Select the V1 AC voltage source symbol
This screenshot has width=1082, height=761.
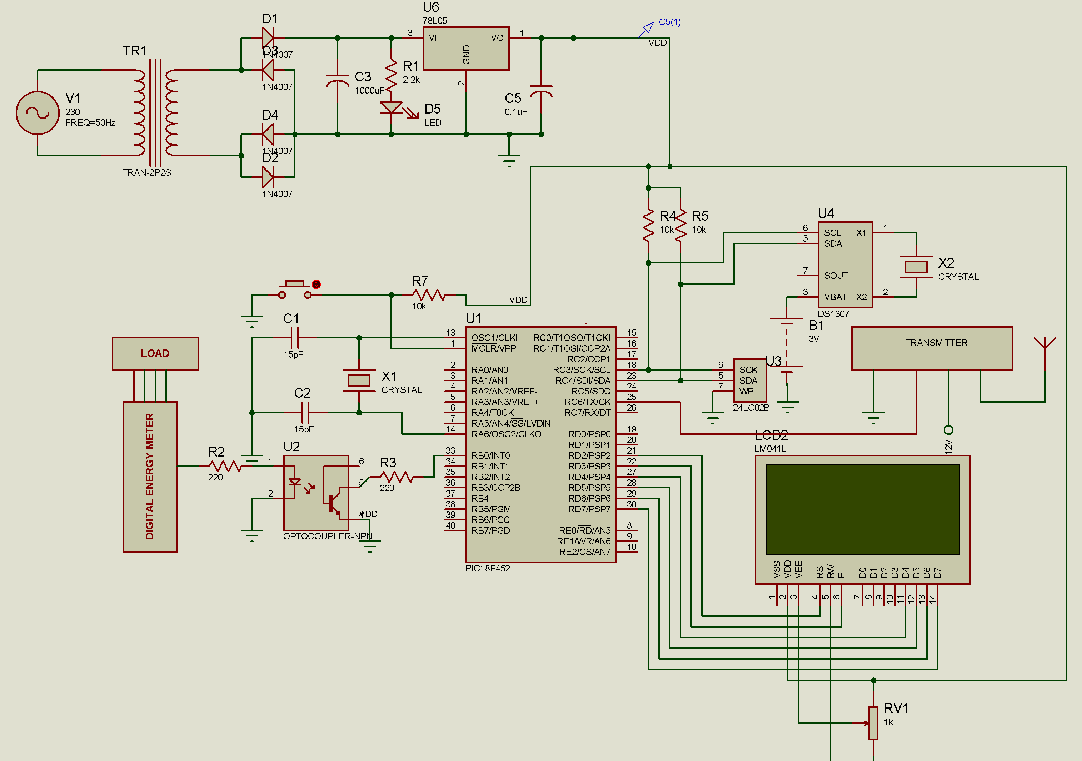coord(37,113)
